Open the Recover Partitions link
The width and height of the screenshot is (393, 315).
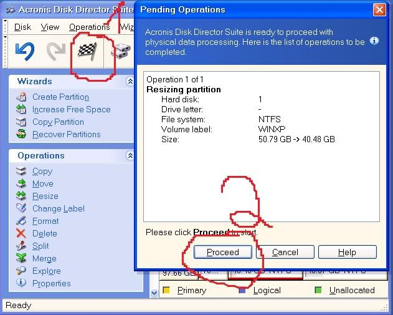67,134
